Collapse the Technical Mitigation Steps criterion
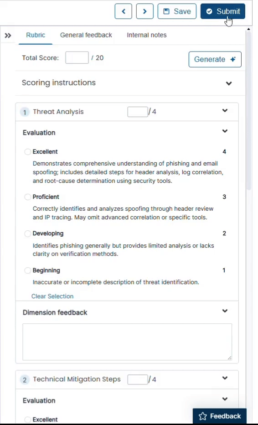This screenshot has height=425, width=258. tap(225, 378)
